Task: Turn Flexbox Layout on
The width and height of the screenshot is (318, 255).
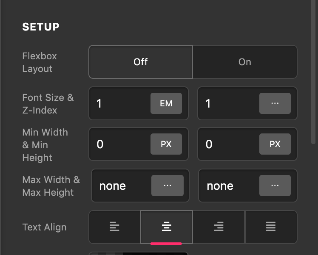Action: [245, 62]
